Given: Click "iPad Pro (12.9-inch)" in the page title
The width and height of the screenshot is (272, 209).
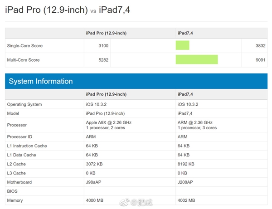Looking at the screenshot, I should (46, 10).
